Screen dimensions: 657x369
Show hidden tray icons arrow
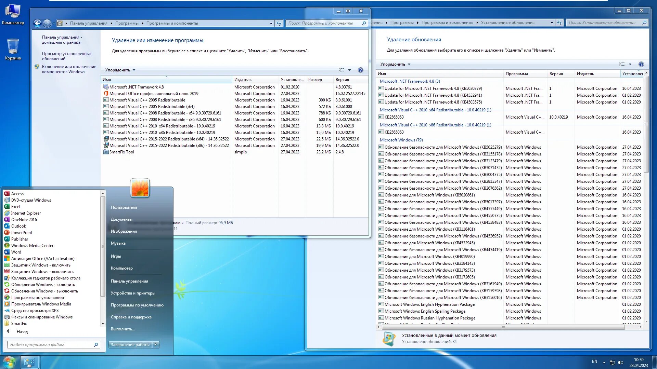[604, 363]
